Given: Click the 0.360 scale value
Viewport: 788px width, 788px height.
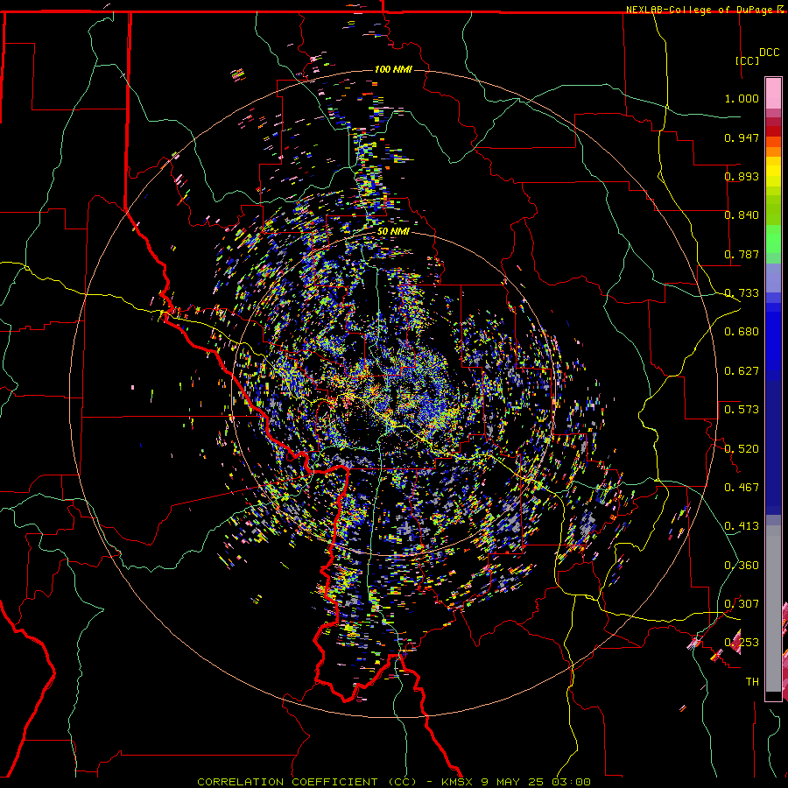Looking at the screenshot, I should (x=742, y=566).
